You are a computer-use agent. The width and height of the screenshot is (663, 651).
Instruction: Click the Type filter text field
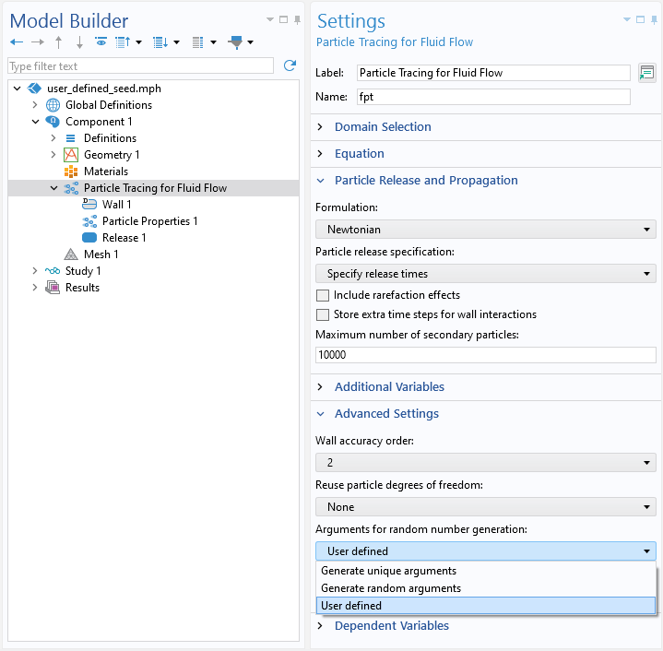point(140,66)
